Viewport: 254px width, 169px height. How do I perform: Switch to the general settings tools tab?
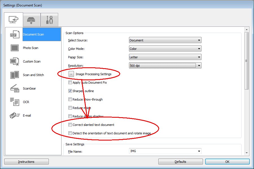click(49, 20)
